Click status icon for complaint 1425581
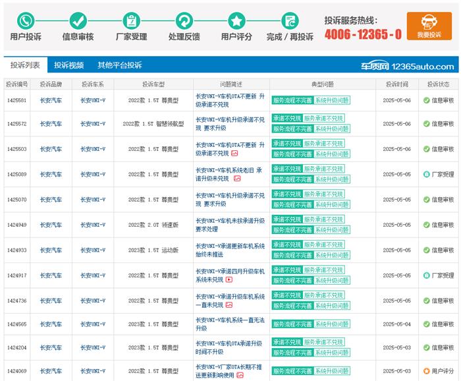The image size is (461, 381). pos(426,100)
